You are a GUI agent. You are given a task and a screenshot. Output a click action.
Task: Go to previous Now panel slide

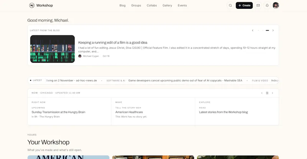[262, 93]
